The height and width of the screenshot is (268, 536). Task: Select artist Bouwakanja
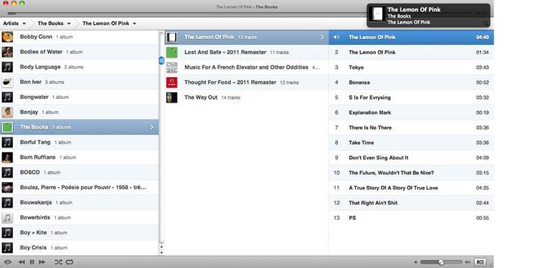(x=79, y=202)
